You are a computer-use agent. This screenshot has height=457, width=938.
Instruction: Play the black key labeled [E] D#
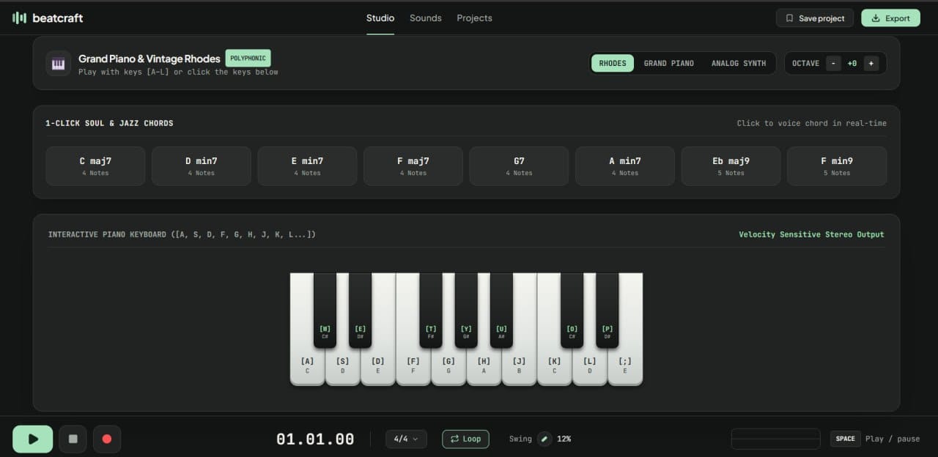(360, 311)
